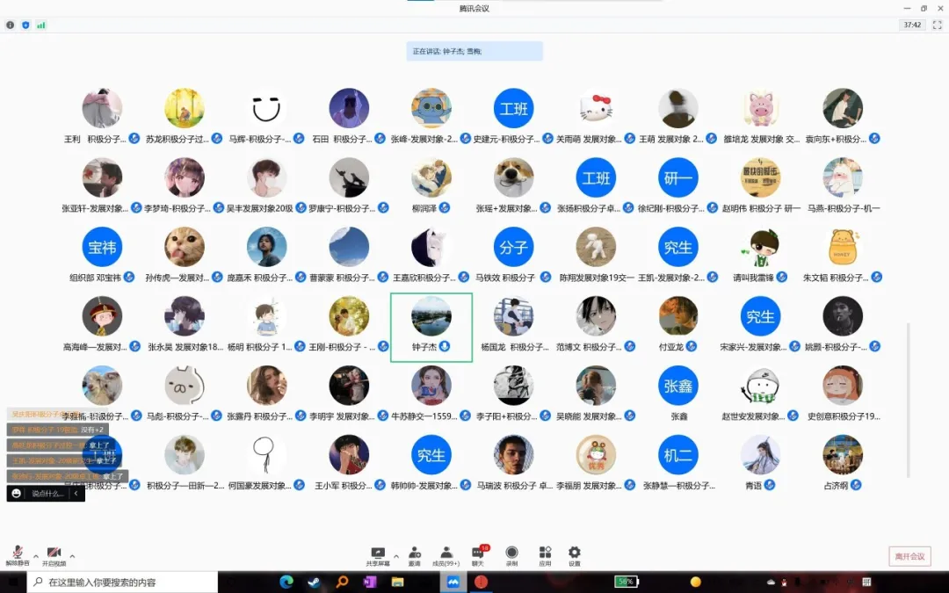Open the 共享屏幕 share screen icon
This screenshot has width=949, height=593.
click(378, 554)
